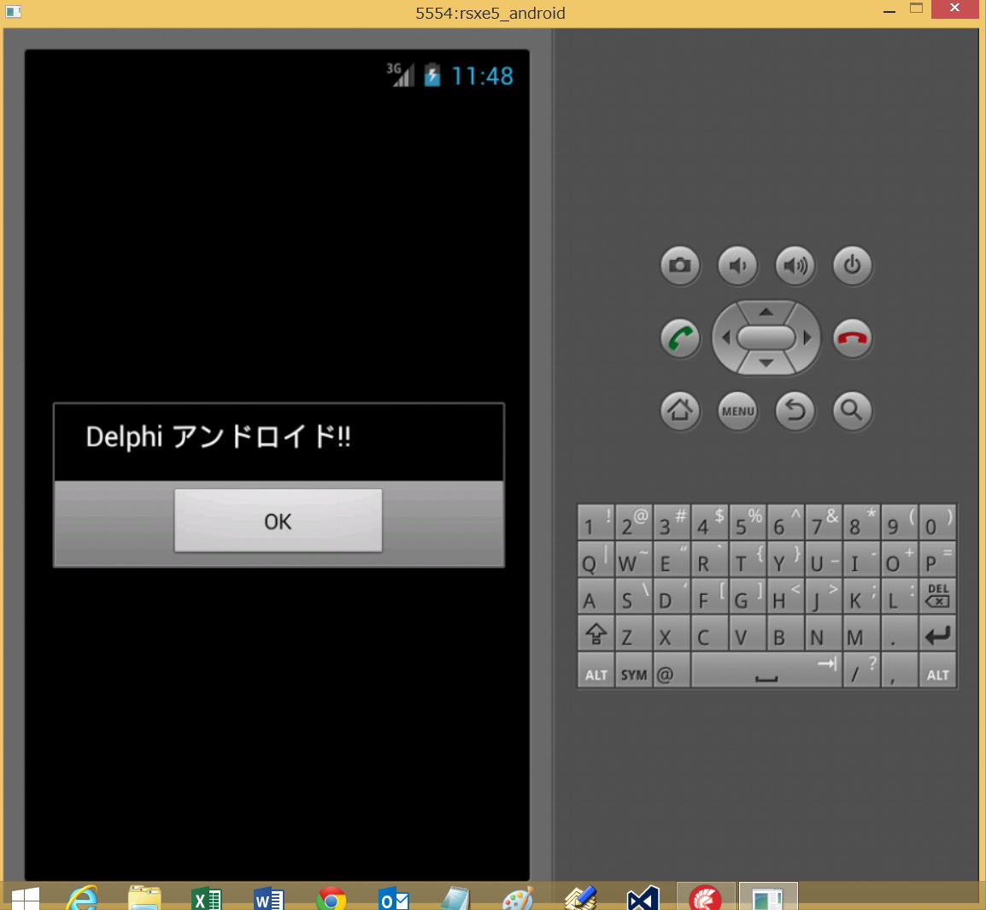Screen dimensions: 986x910
Task: Click the Enter return key
Action: point(937,633)
